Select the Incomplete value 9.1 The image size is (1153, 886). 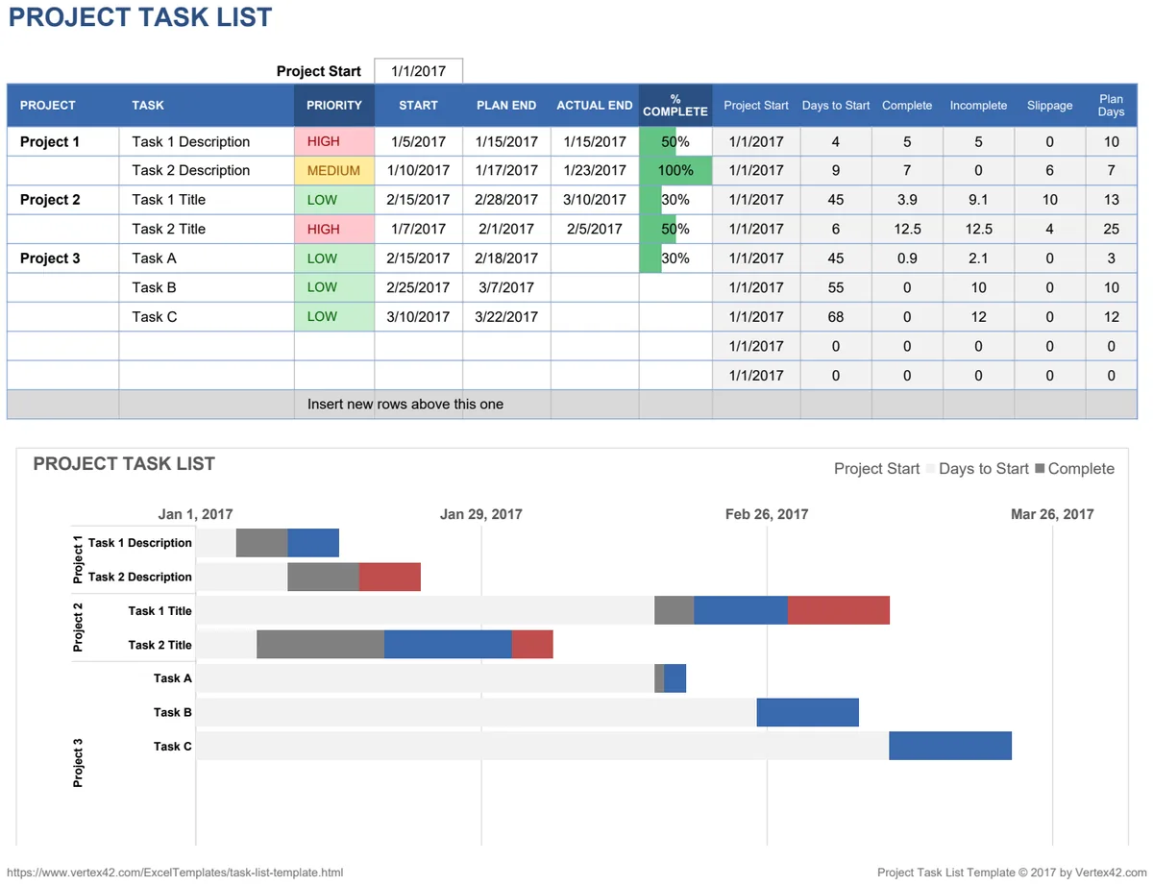tap(978, 200)
